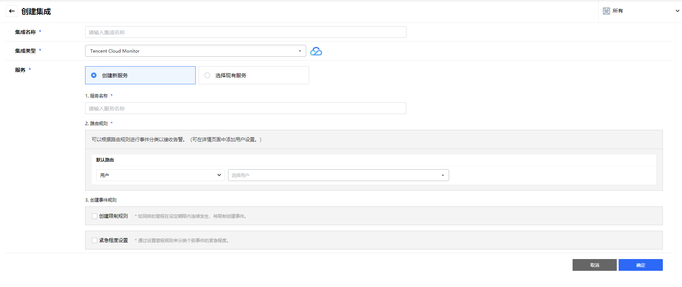Screen dimensions: 682x287
Task: Tick the 紧急程度设置 checkbox
Action: click(x=95, y=241)
